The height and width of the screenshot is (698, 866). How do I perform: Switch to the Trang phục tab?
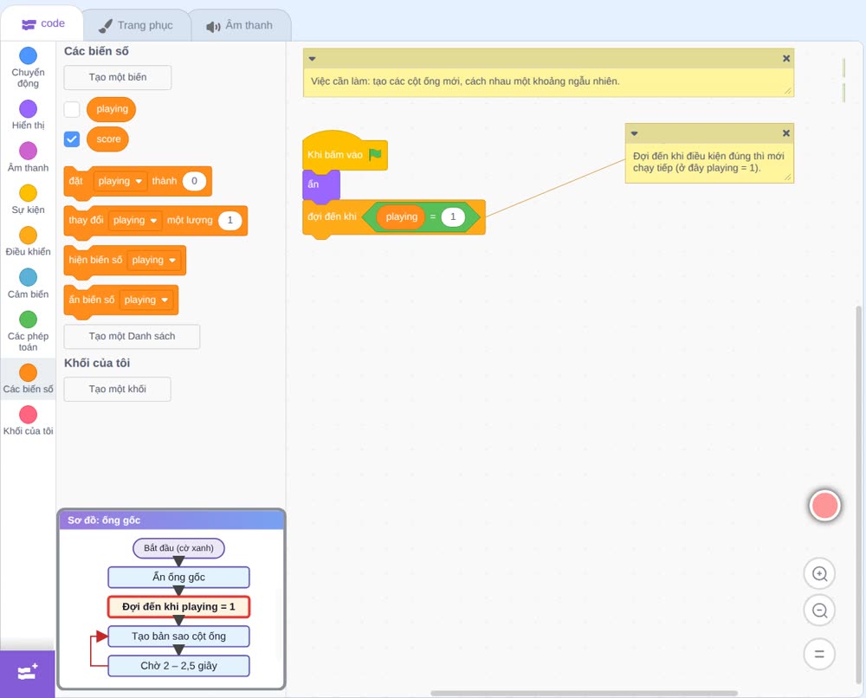tap(136, 25)
